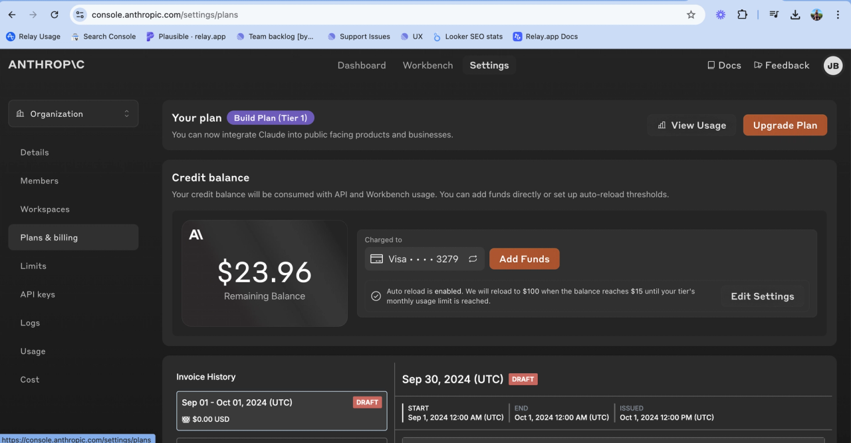Open the Plausible relay.app bookmark
The image size is (851, 443).
(186, 37)
